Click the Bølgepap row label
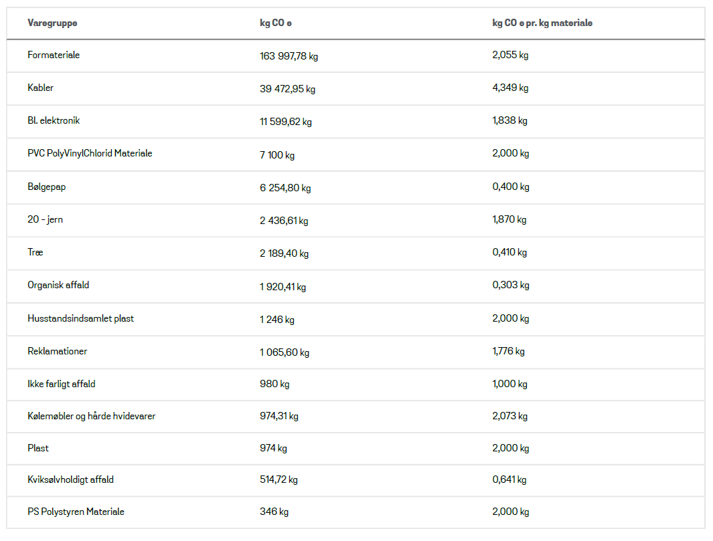713x541 pixels. [x=46, y=187]
